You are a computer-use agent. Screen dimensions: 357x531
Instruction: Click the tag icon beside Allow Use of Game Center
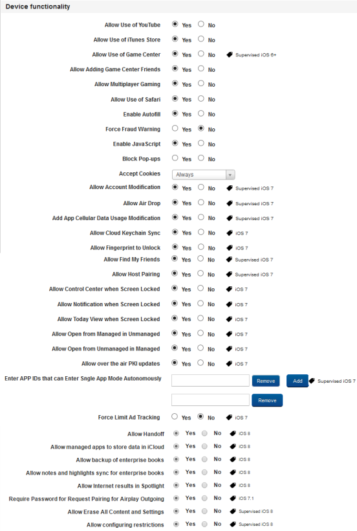point(230,54)
